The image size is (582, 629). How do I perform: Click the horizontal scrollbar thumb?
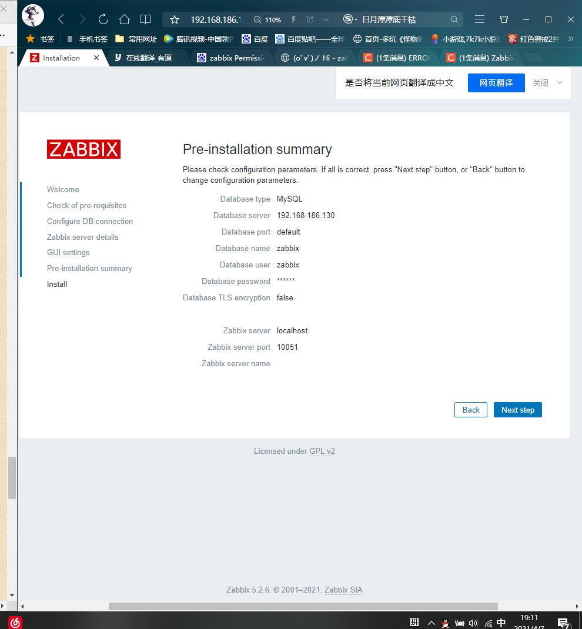click(x=303, y=606)
